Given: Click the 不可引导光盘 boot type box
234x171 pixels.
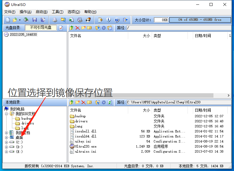Looking at the screenshot, I should [x=41, y=28].
